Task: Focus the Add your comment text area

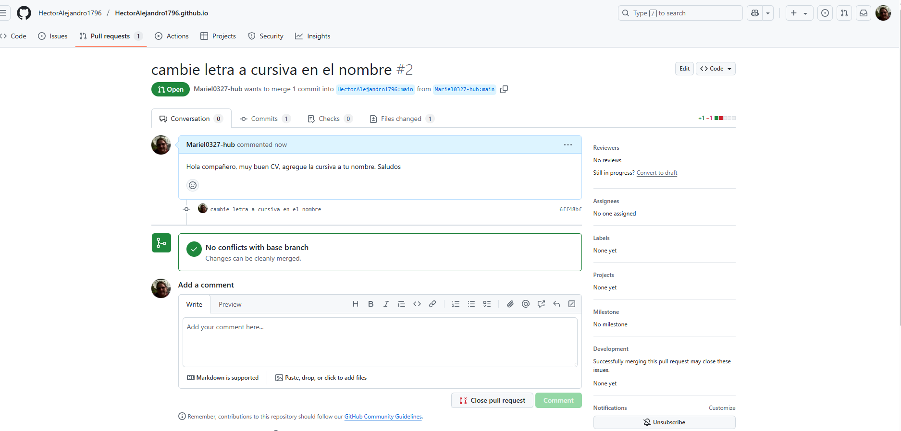Action: 380,342
